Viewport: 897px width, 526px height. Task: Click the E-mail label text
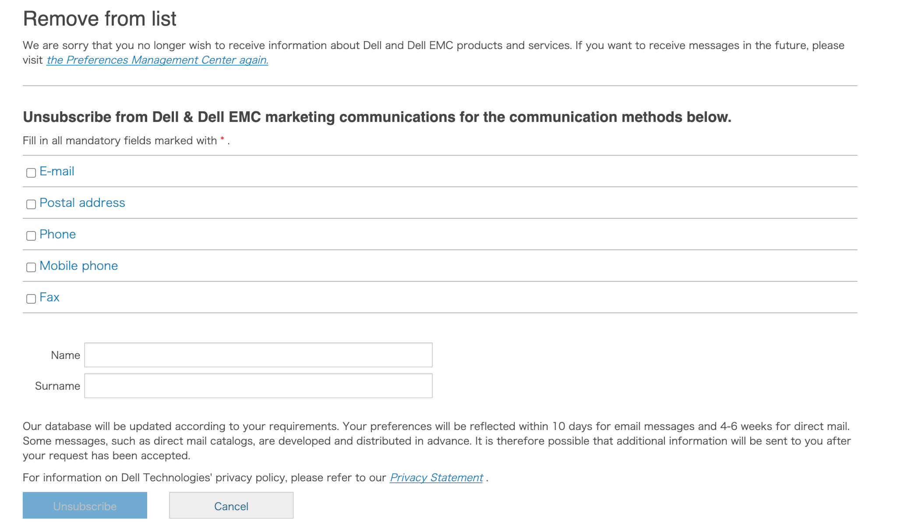pos(57,171)
